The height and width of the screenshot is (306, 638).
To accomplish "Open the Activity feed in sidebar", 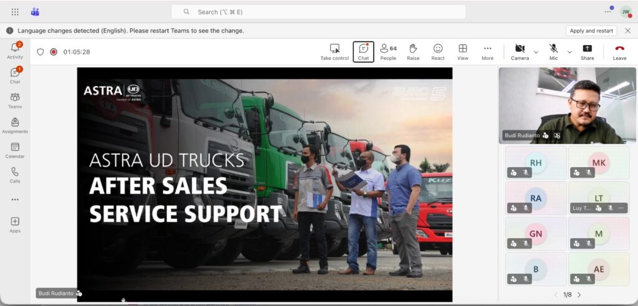I will 15,50.
